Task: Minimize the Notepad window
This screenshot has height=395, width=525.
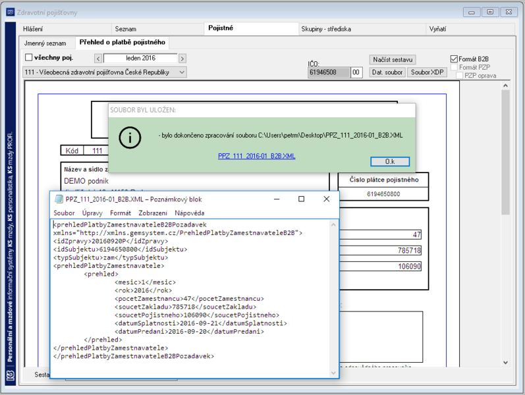Action: 277,199
